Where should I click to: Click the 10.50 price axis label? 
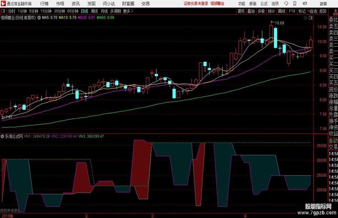click(x=322, y=27)
